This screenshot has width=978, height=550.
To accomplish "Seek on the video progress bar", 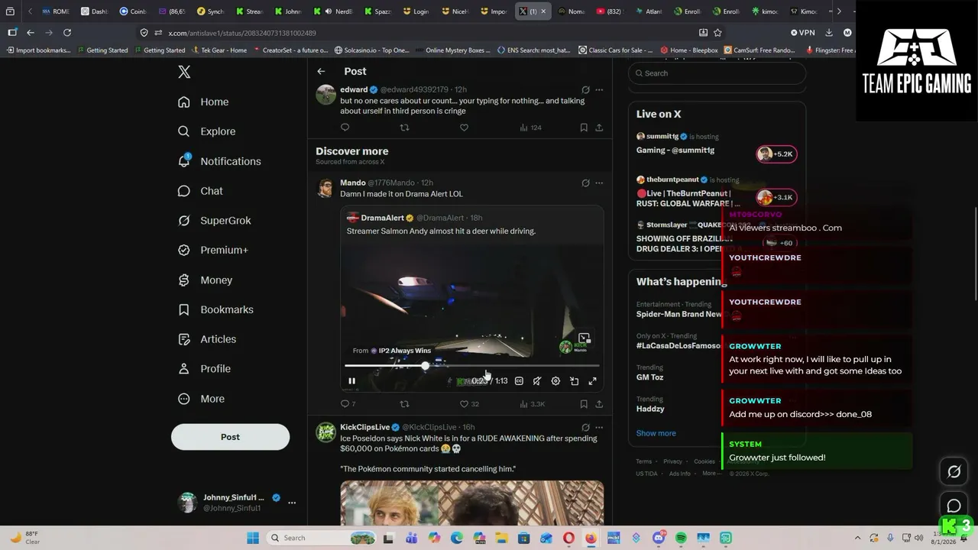I will pyautogui.click(x=471, y=366).
